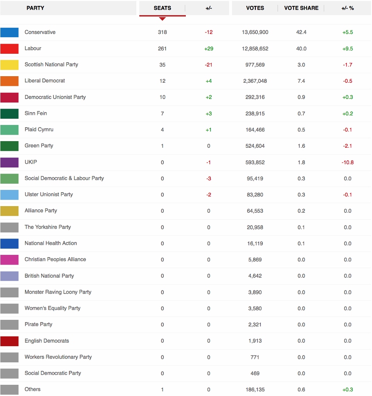Click Conservative seats value 318
The width and height of the screenshot is (372, 396).
(162, 32)
